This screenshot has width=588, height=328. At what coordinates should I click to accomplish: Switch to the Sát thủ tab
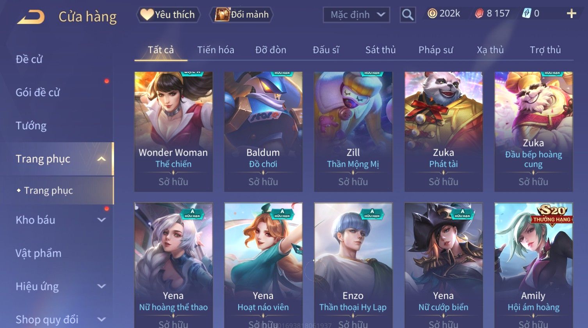pyautogui.click(x=380, y=50)
